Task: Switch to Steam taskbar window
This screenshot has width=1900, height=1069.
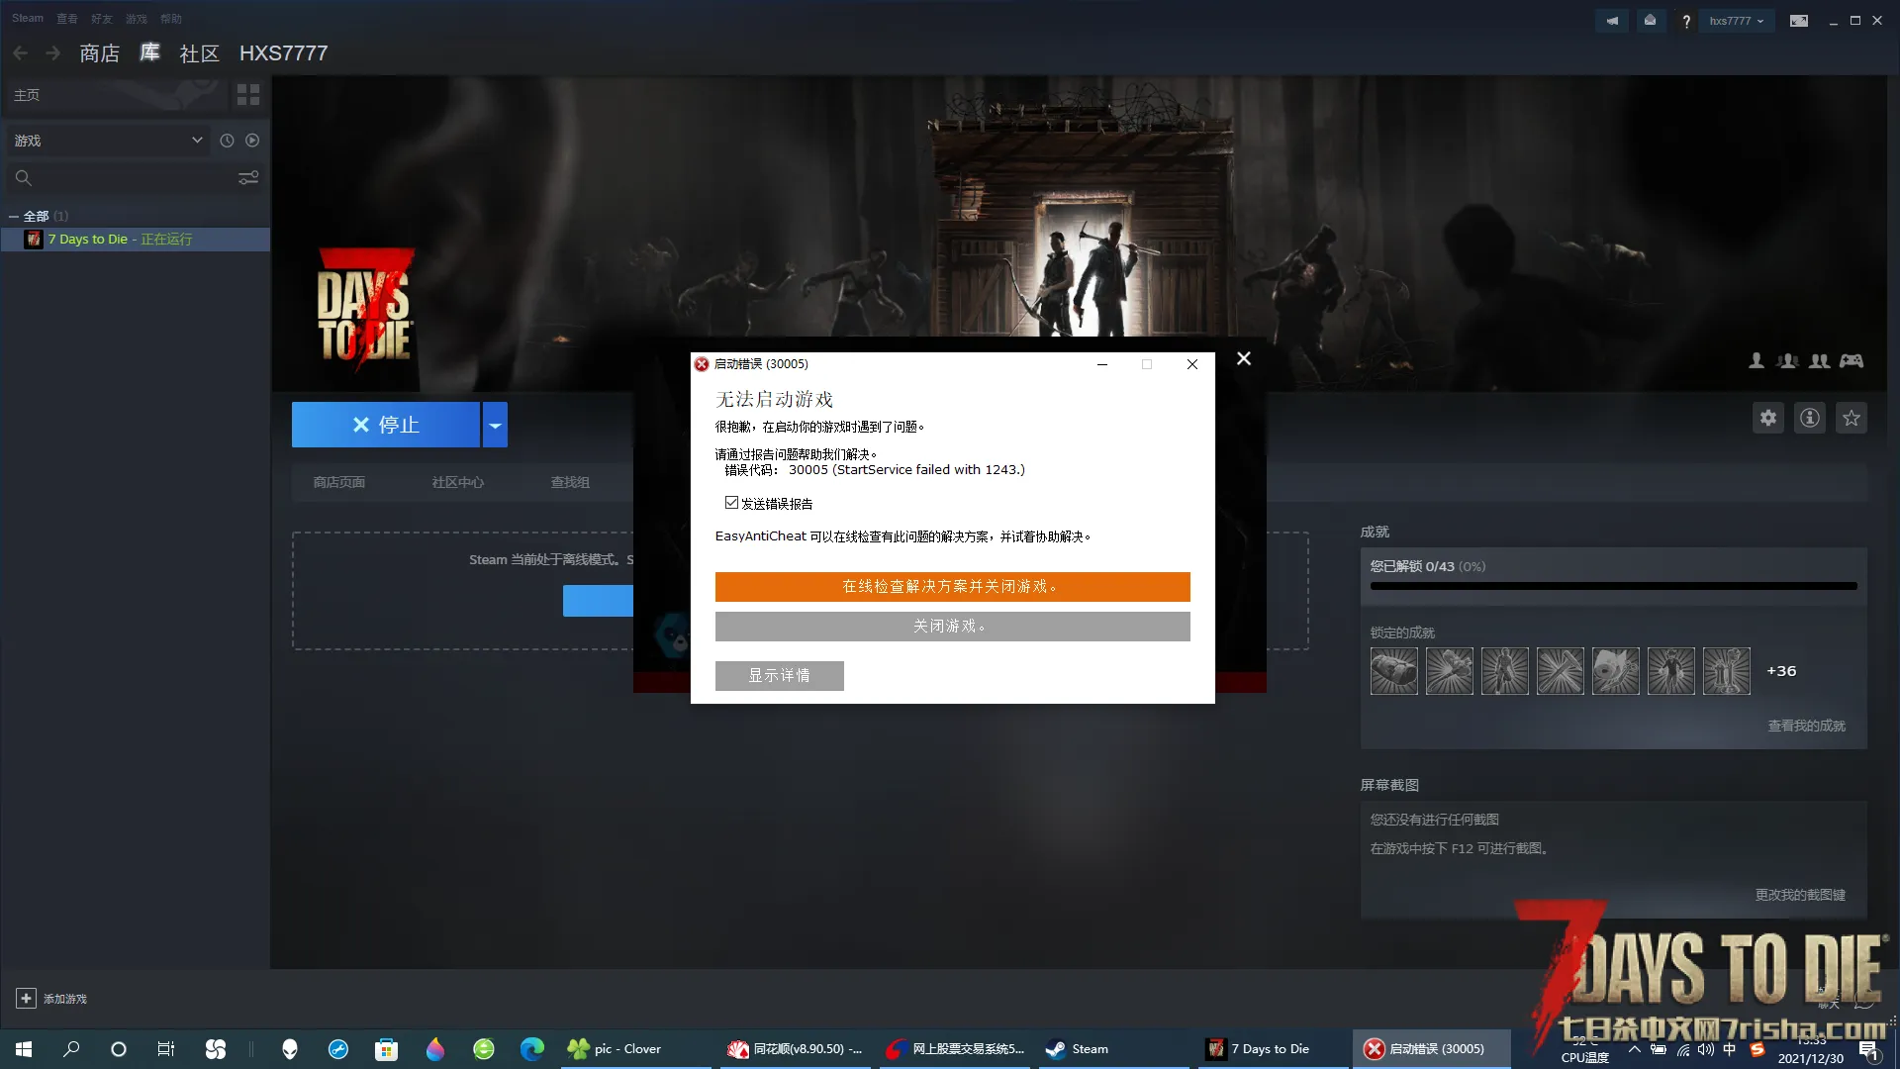Action: point(1113,1049)
